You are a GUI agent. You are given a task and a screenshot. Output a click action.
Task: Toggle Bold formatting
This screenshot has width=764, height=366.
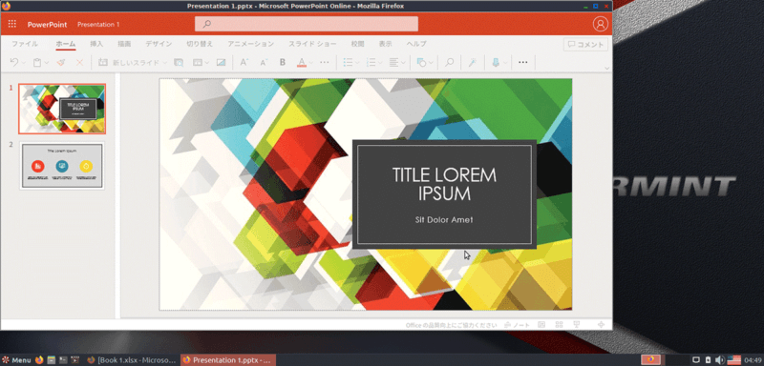click(283, 63)
